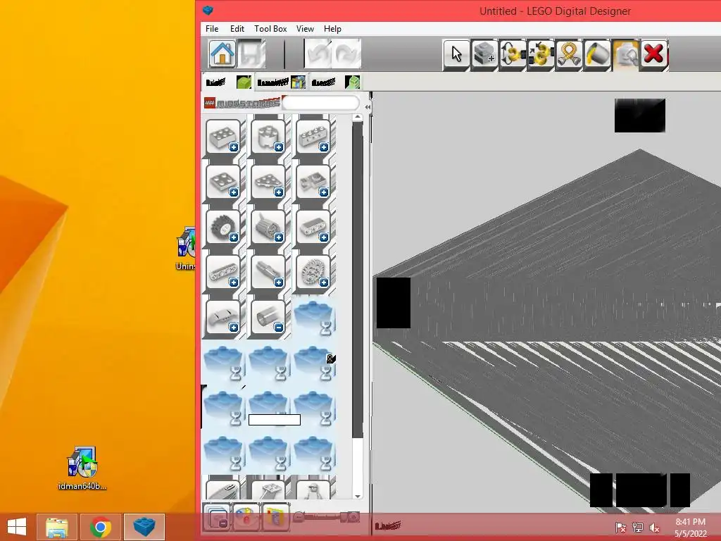Select the arrow Selection tool
The image size is (721, 541).
(x=456, y=54)
